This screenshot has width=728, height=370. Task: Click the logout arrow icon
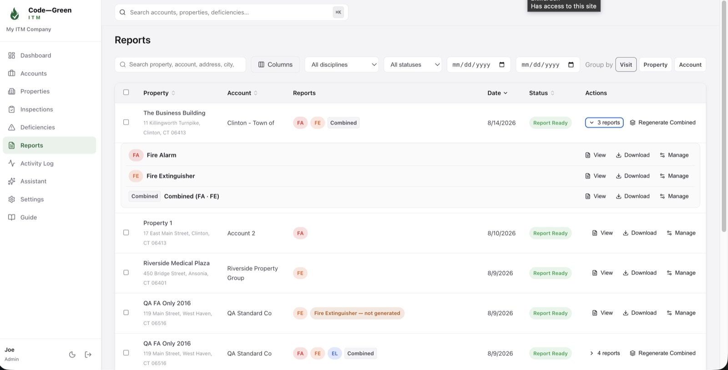coord(88,355)
